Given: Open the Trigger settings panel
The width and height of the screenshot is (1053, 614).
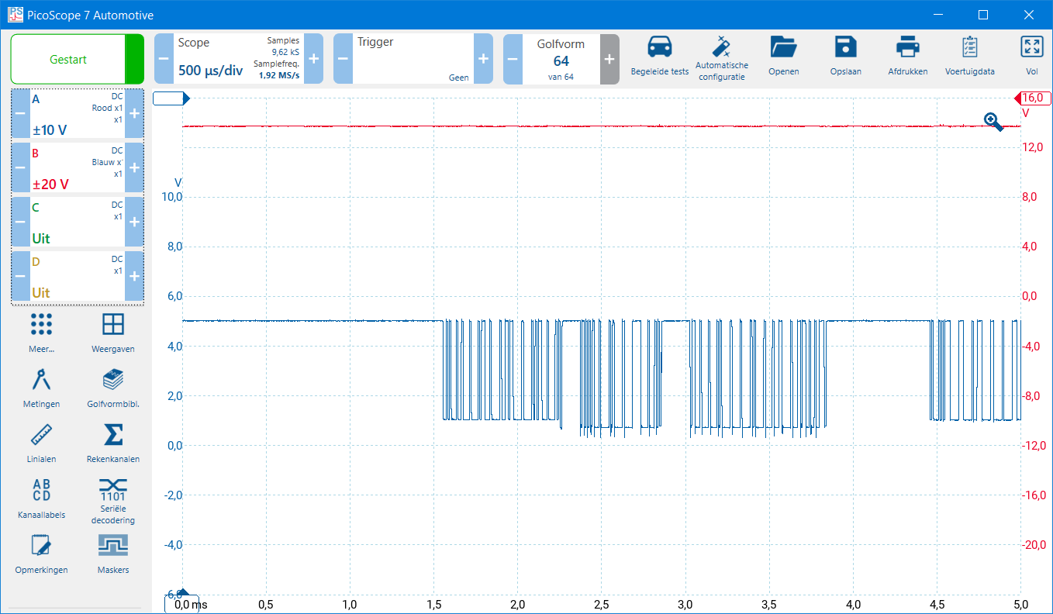Looking at the screenshot, I should [413, 59].
